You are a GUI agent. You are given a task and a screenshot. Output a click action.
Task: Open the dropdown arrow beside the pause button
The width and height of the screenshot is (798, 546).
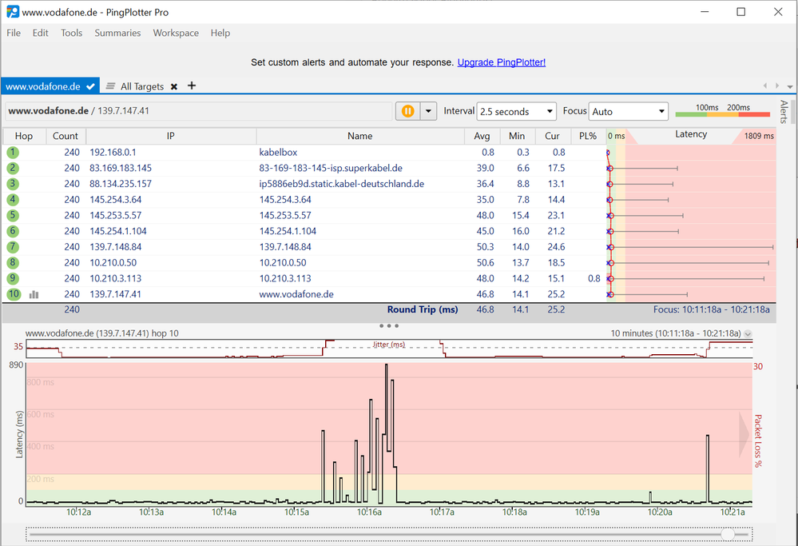tap(428, 111)
